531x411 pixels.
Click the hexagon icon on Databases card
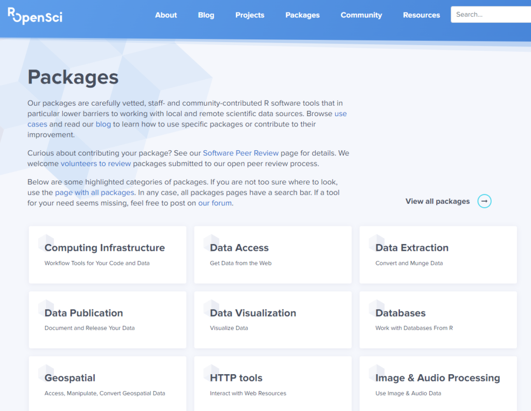[377, 308]
